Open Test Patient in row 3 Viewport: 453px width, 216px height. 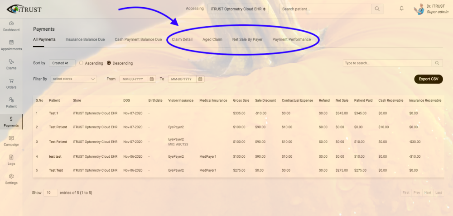(58, 142)
